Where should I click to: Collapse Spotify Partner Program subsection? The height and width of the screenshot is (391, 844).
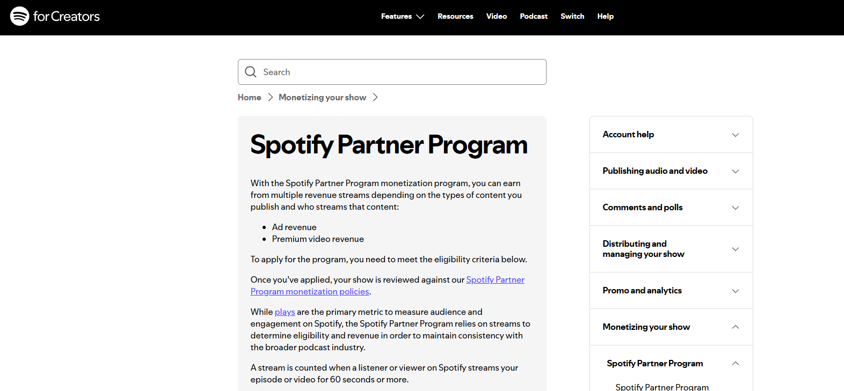(x=671, y=363)
